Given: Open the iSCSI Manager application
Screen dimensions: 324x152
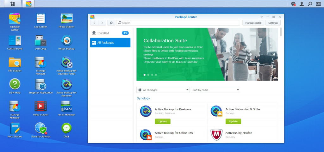Looking at the screenshot, I should click(x=66, y=106).
